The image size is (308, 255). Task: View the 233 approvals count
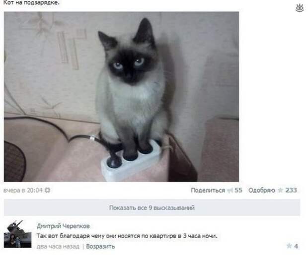(x=291, y=191)
